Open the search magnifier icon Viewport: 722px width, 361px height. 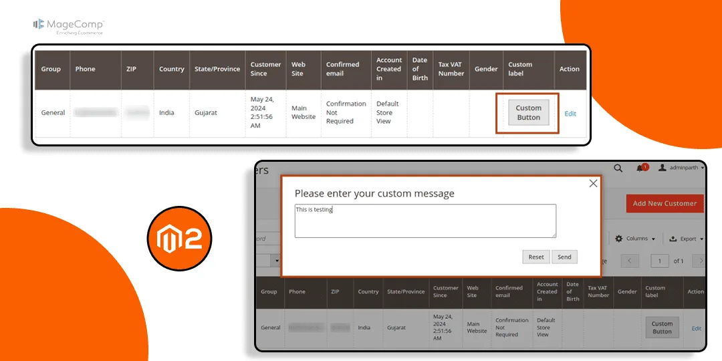coord(618,168)
